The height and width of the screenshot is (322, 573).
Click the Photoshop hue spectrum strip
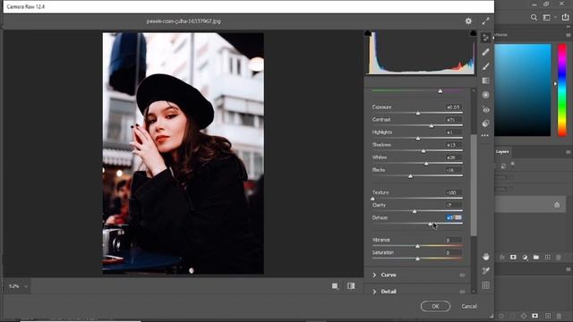(x=562, y=89)
